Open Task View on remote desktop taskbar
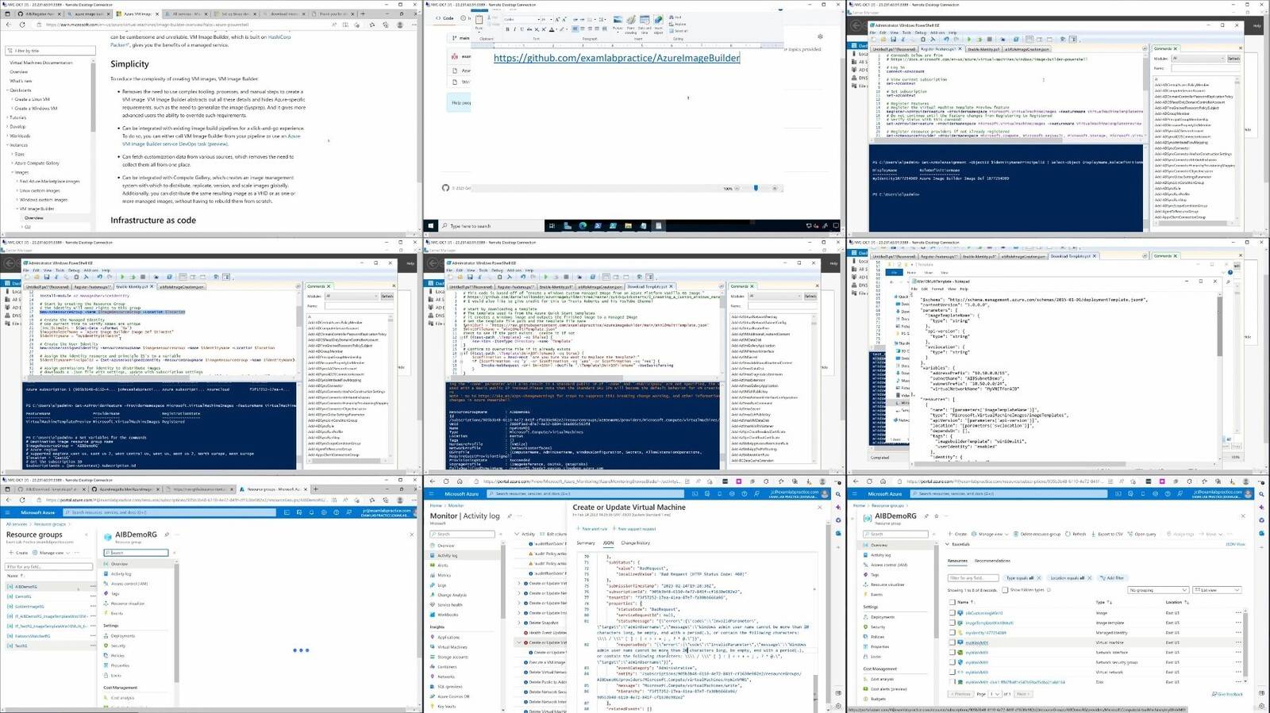The image size is (1270, 713). (552, 226)
